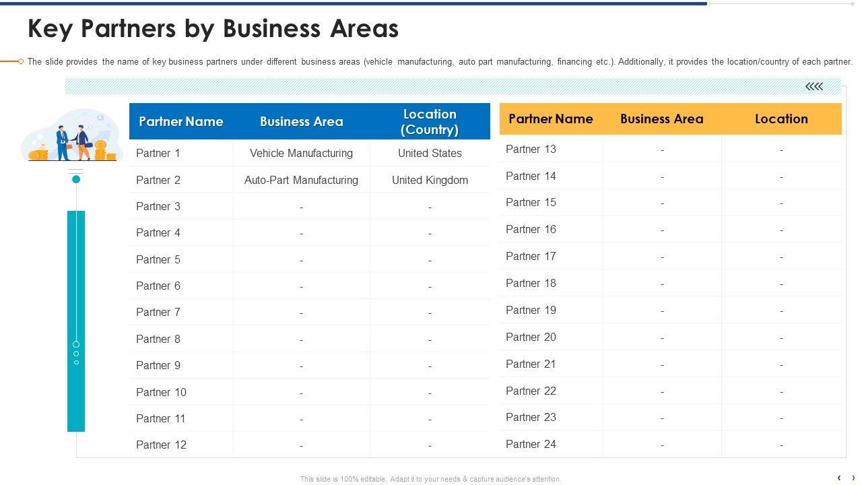
Task: Click the largest white circle on teal bar
Action: (76, 344)
